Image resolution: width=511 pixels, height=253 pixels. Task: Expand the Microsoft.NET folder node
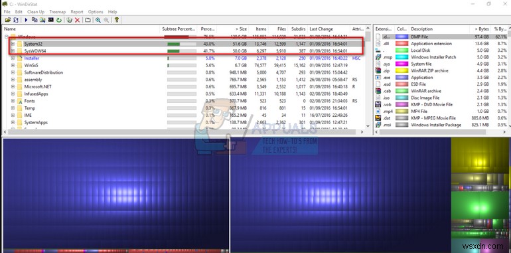pos(13,87)
